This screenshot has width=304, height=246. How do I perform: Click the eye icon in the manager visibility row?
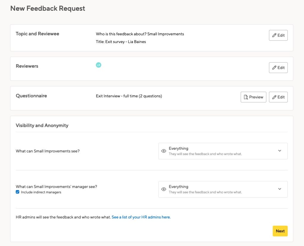pos(164,189)
